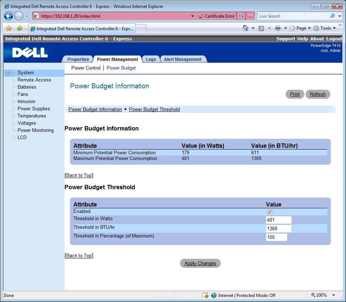Select System in the tree
This screenshot has height=302, width=346.
click(26, 72)
